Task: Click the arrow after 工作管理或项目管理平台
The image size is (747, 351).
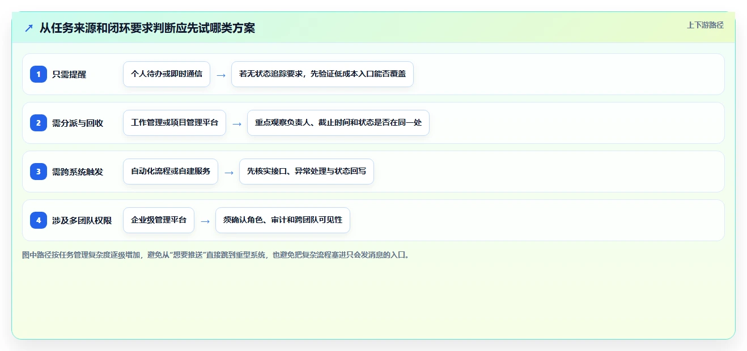Action: (x=237, y=123)
